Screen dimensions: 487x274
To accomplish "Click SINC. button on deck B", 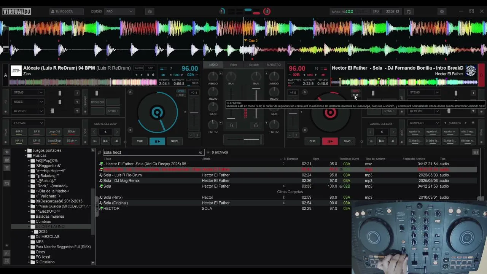I will coord(347,141).
